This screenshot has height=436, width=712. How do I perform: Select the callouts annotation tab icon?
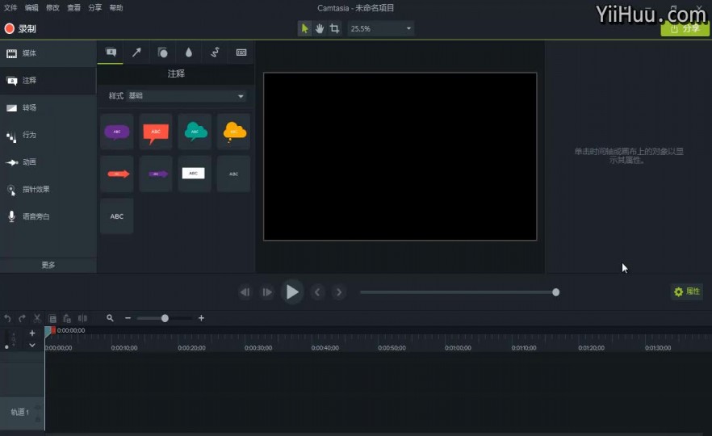coord(111,52)
